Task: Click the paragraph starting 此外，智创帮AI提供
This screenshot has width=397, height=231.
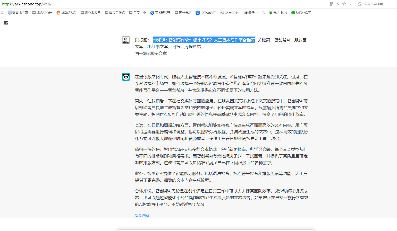Action: click(x=221, y=177)
